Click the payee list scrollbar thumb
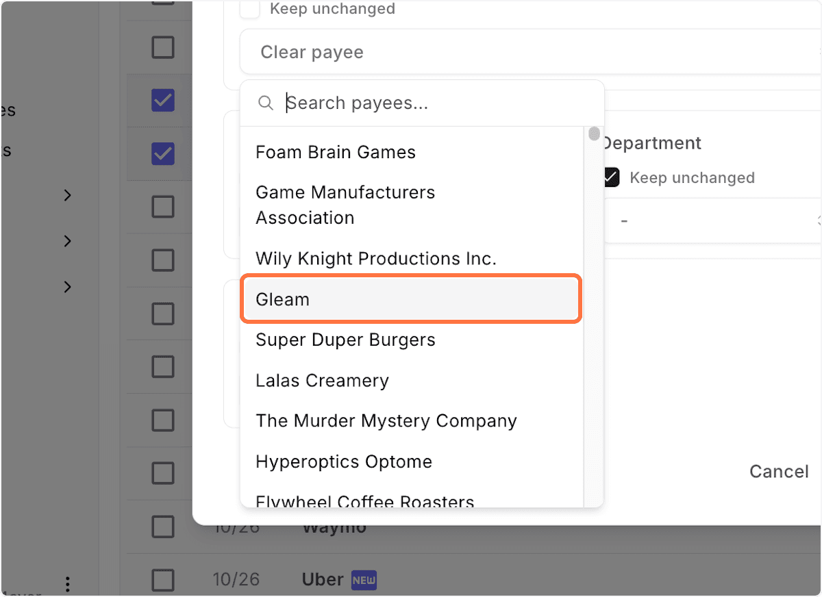 (593, 134)
